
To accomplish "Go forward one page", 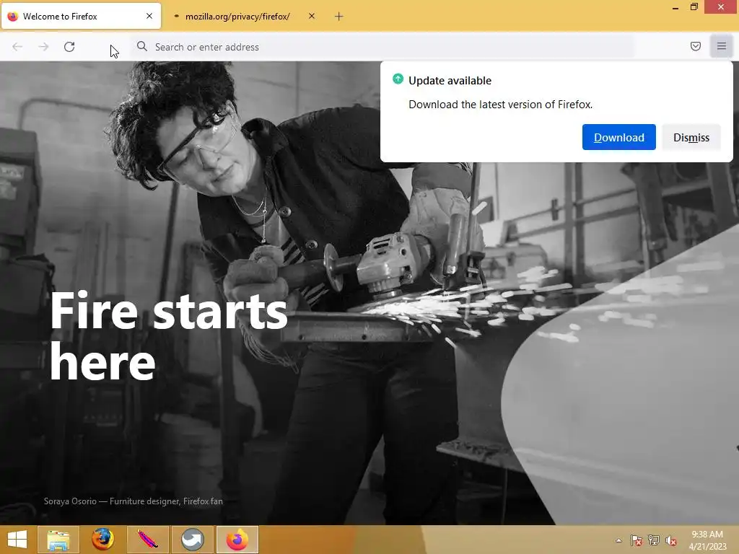I will [43, 47].
